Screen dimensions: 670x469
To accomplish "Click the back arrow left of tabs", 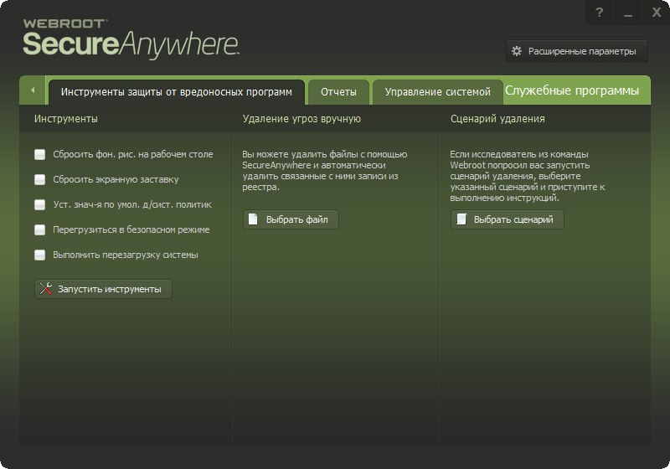I will click(x=33, y=90).
